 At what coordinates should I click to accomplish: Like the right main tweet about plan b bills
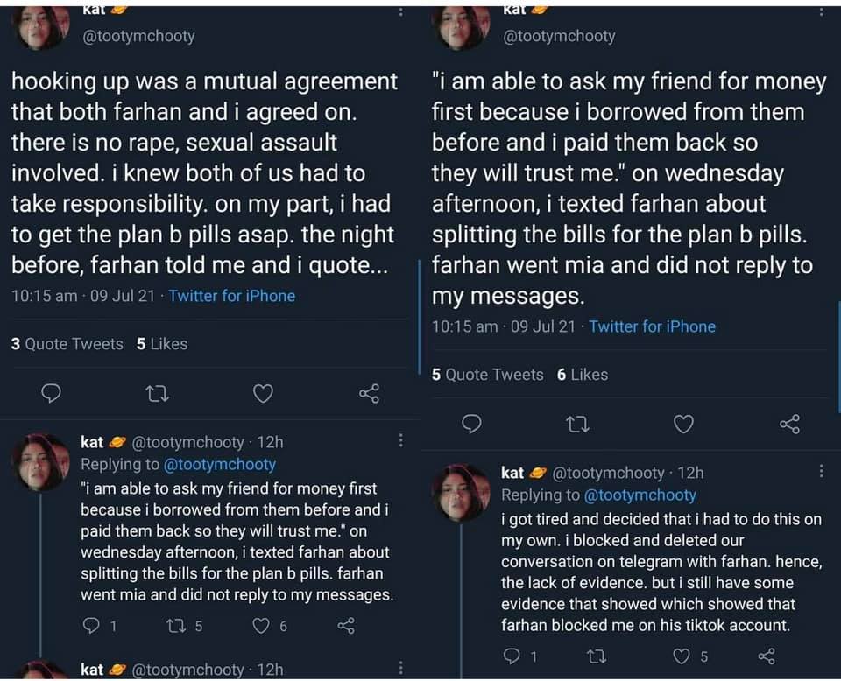coord(683,425)
